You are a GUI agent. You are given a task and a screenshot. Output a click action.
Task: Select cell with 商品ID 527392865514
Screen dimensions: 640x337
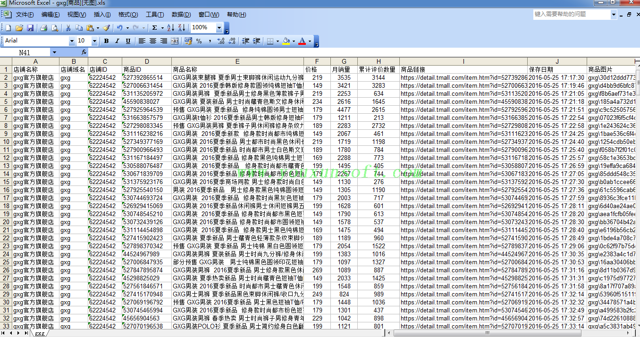click(x=147, y=77)
